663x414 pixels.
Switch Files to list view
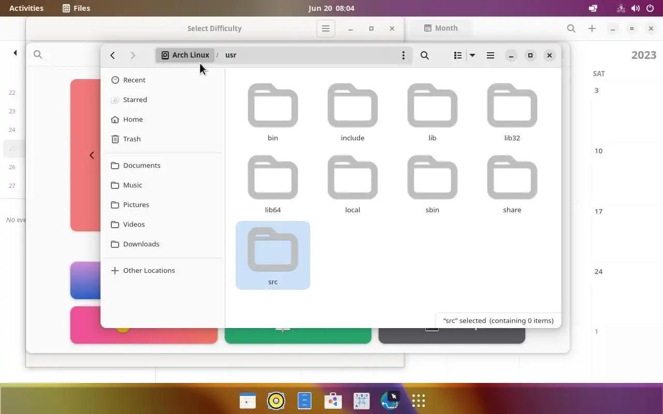(458, 55)
